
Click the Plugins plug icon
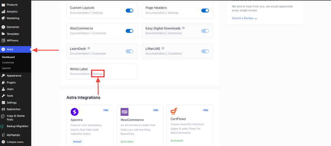pos(3,83)
